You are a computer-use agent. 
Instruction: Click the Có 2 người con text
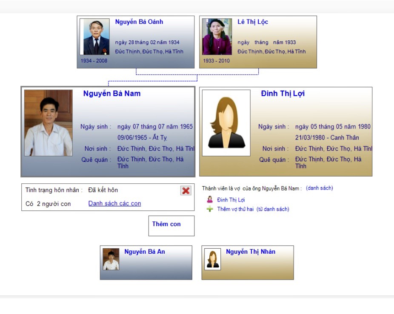48,204
